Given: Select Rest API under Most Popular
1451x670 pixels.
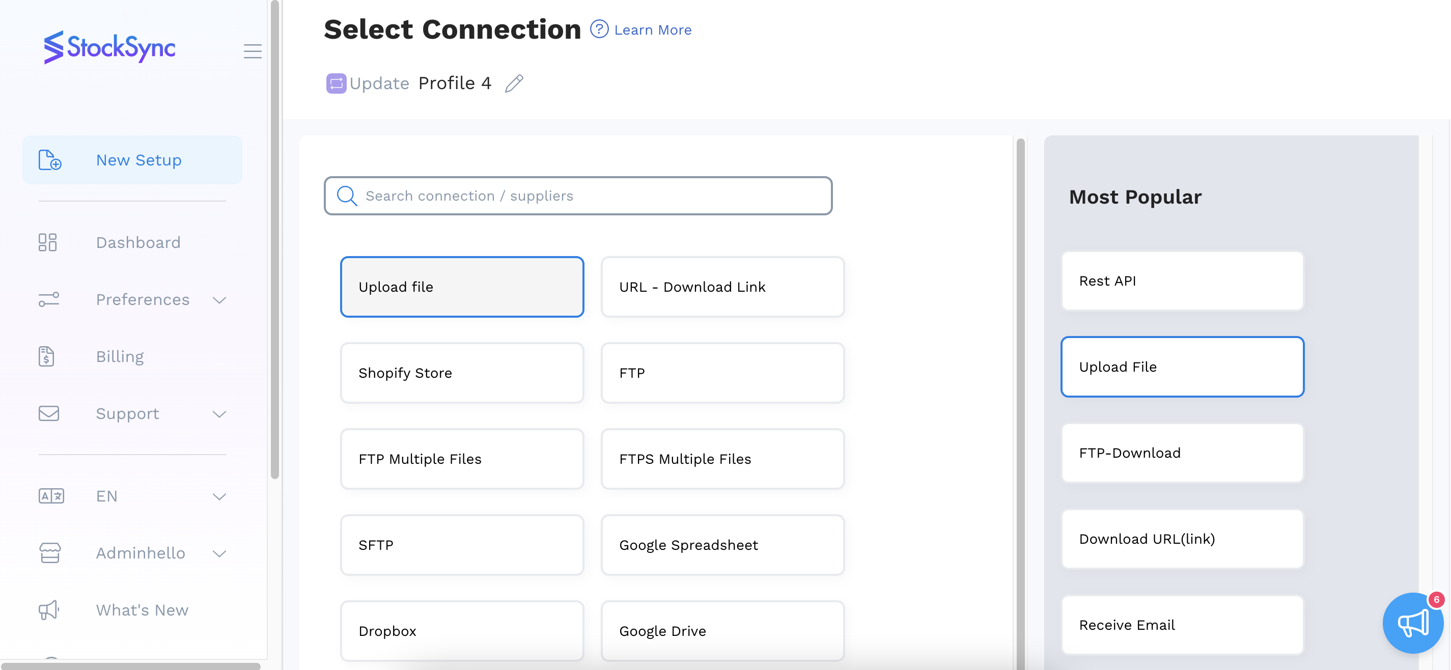Looking at the screenshot, I should (1182, 281).
